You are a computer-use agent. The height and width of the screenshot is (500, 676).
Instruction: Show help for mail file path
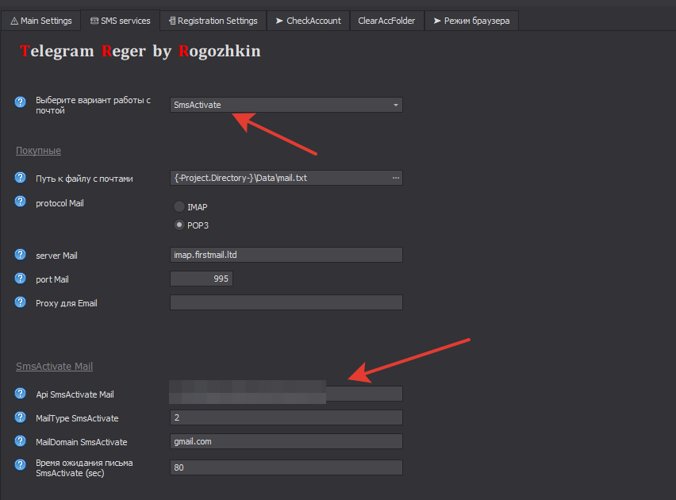coord(21,177)
